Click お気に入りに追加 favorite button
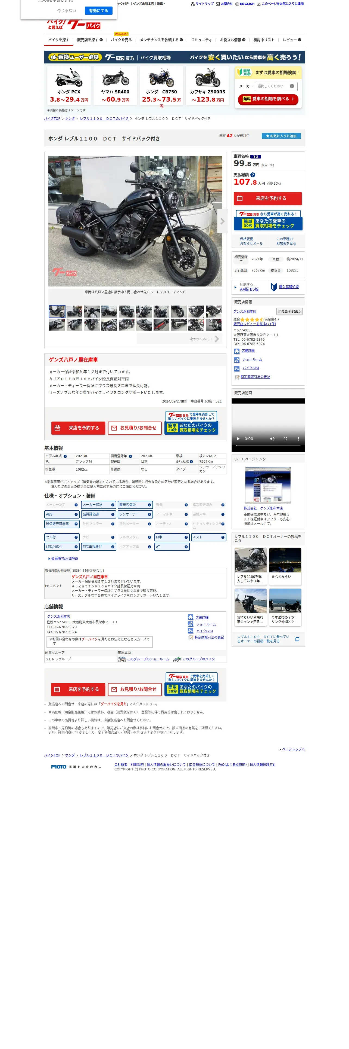This screenshot has width=349, height=1049. tap(281, 136)
